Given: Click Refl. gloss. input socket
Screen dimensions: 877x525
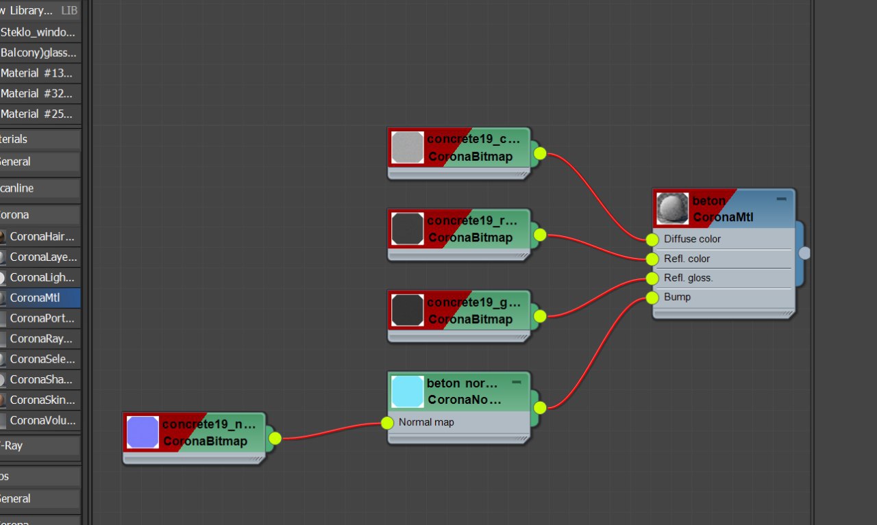Looking at the screenshot, I should [652, 278].
